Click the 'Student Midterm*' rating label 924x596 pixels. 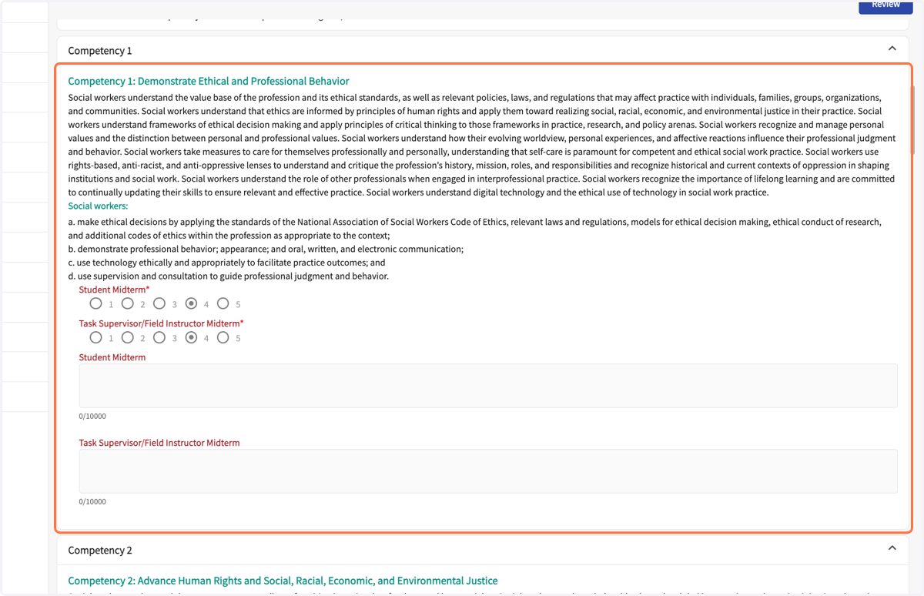click(114, 290)
